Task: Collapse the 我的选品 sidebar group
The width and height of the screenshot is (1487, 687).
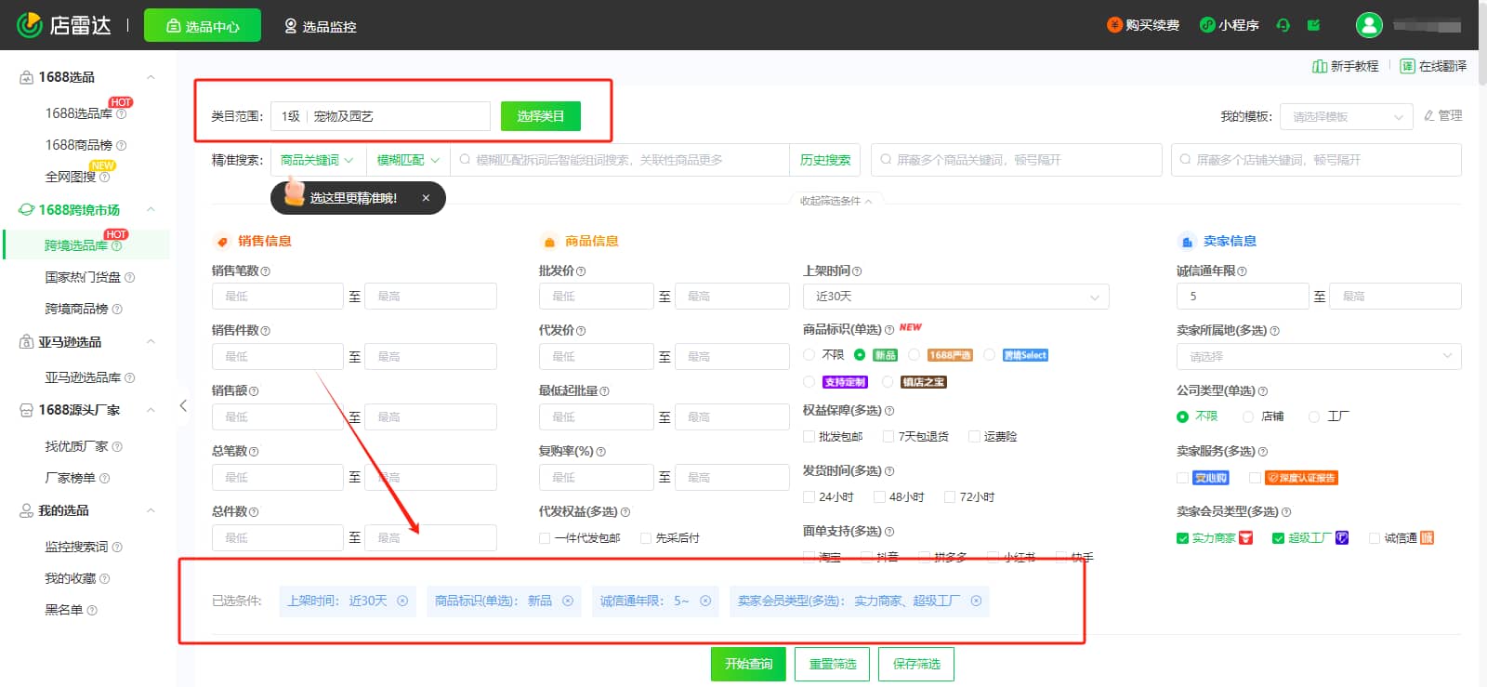Action: tap(151, 510)
